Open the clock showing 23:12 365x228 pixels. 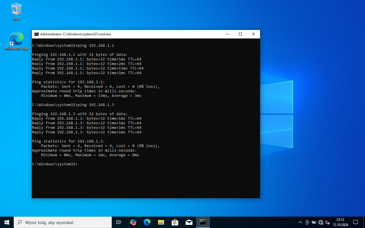[340, 222]
